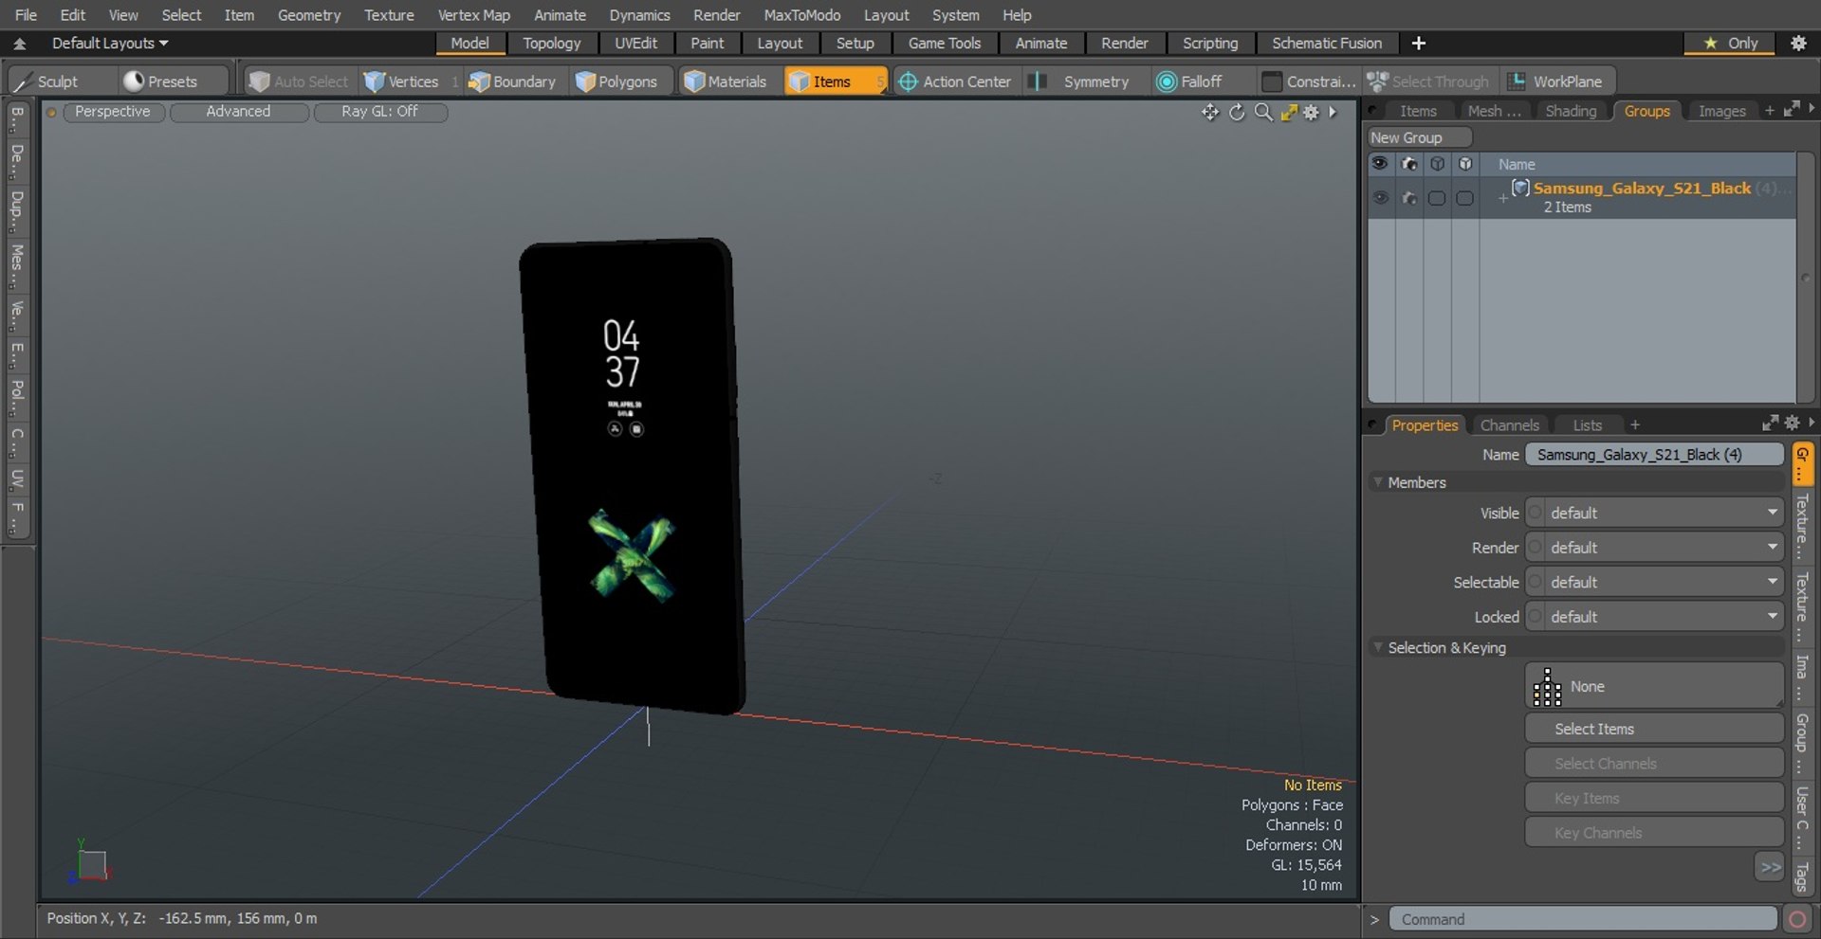This screenshot has width=1821, height=939.
Task: Collapse the Selection & Keying section
Action: click(1378, 647)
